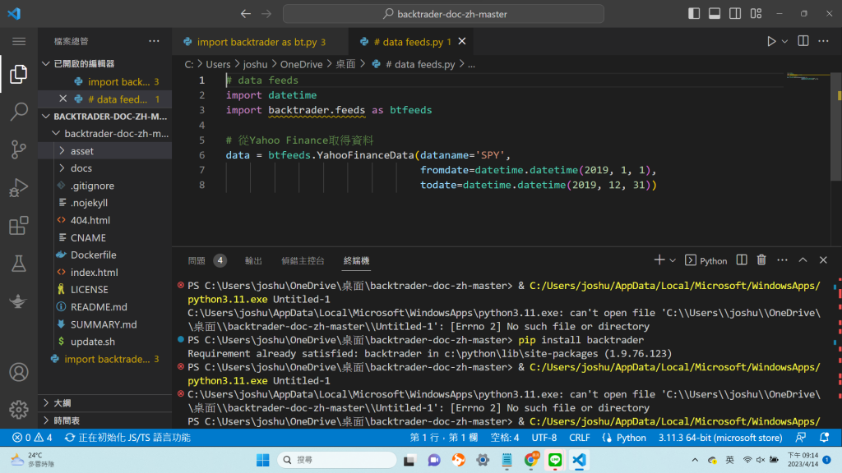Open terminal panel more actions
This screenshot has height=473, width=842.
[783, 260]
